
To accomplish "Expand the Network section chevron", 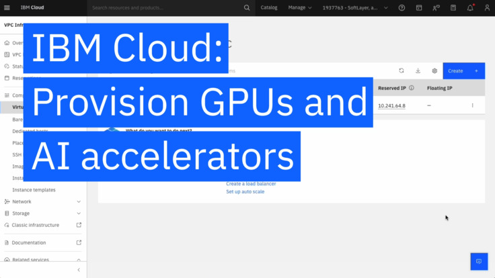I will coord(79,201).
